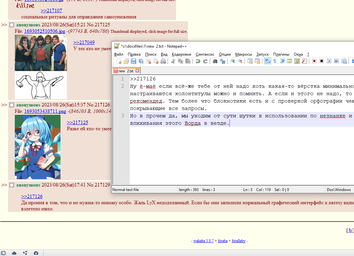
Task: Click the Save file icon in toolbar
Action: [133, 61]
